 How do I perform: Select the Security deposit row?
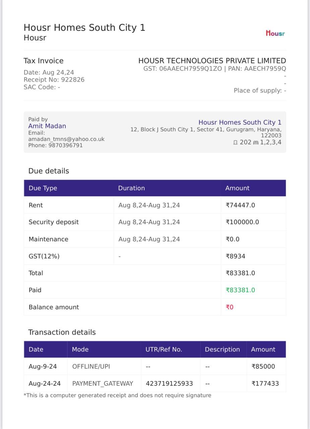click(155, 222)
